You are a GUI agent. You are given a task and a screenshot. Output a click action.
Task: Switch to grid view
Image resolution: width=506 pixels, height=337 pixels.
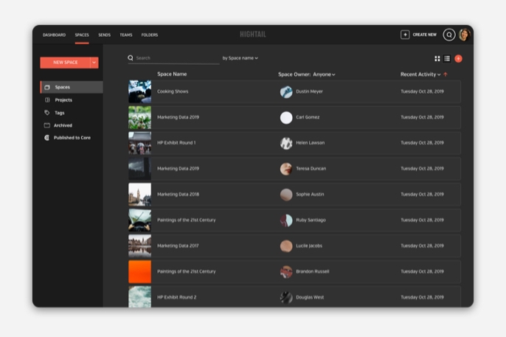click(437, 58)
